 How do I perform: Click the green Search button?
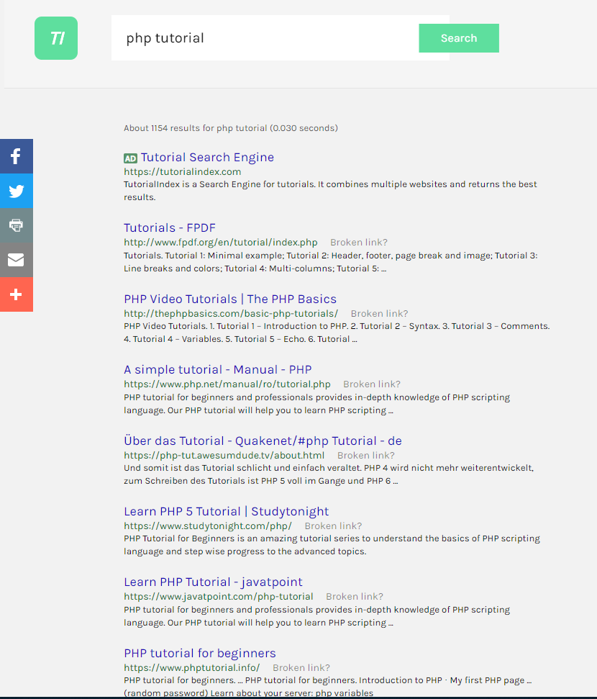point(459,38)
